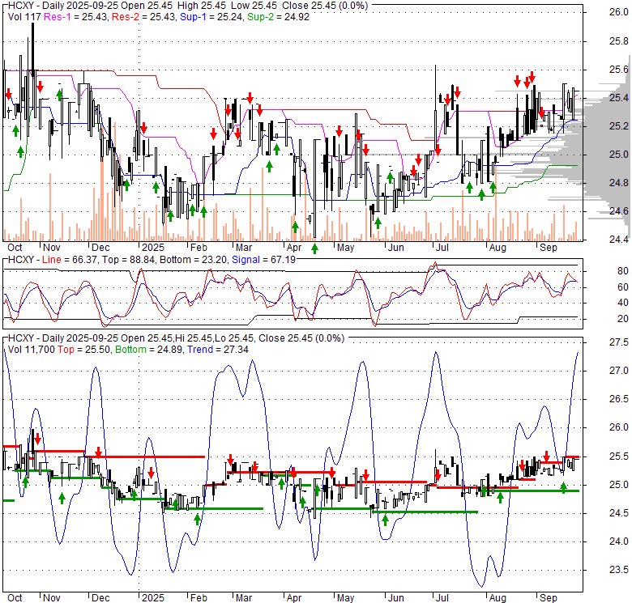Viewport: 632px width, 603px height.
Task: Click the 27.0 label on bottom chart axis
Action: pyautogui.click(x=619, y=371)
